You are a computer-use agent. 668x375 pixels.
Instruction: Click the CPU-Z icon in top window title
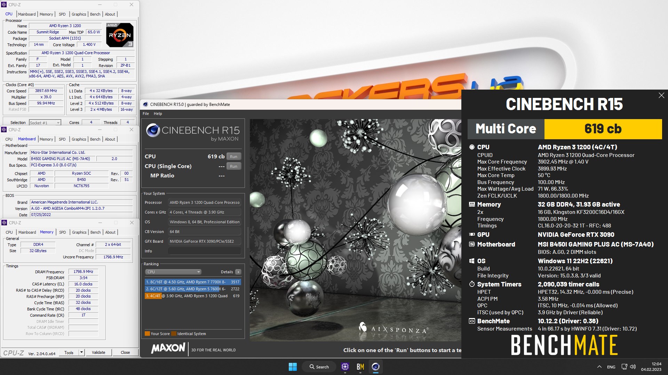(x=4, y=5)
